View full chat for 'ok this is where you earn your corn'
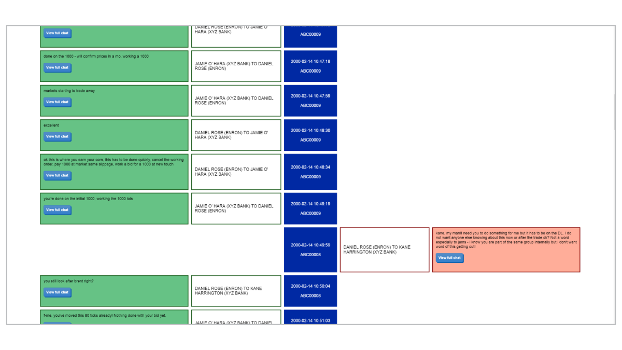 coord(57,175)
